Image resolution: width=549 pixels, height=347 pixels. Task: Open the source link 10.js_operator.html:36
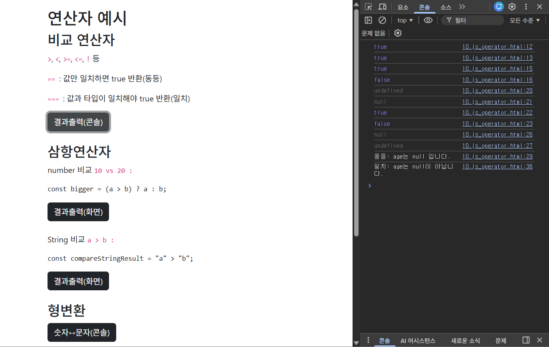click(x=497, y=167)
